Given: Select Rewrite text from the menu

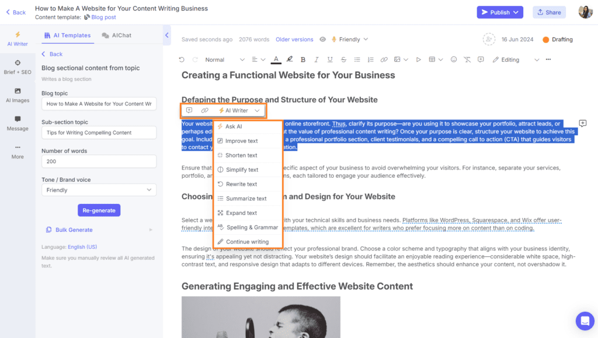Looking at the screenshot, I should click(x=248, y=184).
